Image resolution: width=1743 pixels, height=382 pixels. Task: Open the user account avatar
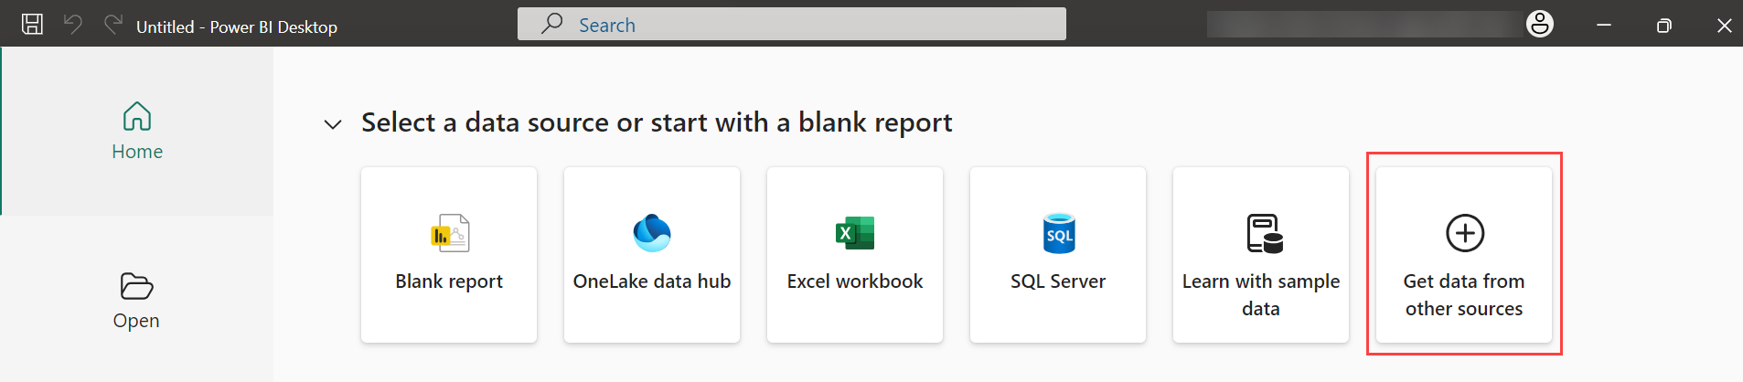pos(1540,24)
